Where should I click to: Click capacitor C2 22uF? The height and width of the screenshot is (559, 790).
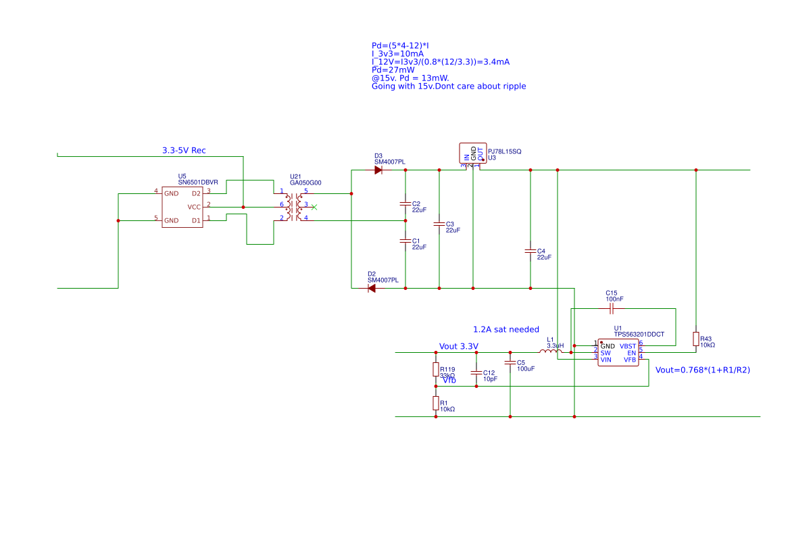(x=404, y=205)
